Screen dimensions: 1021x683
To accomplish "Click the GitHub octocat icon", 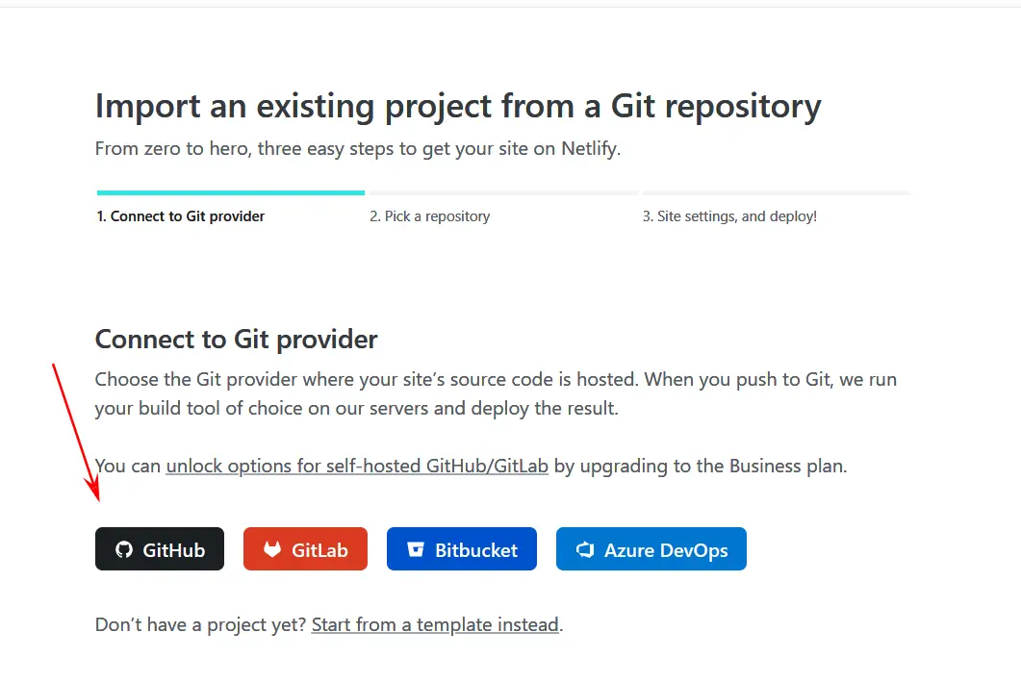I will [x=123, y=549].
